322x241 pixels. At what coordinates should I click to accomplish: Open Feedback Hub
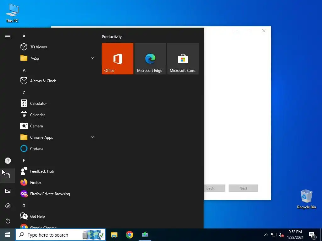click(58, 171)
